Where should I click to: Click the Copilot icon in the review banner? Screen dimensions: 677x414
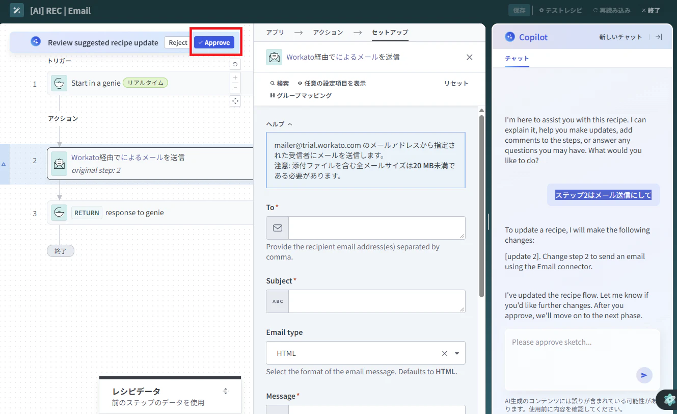(35, 42)
